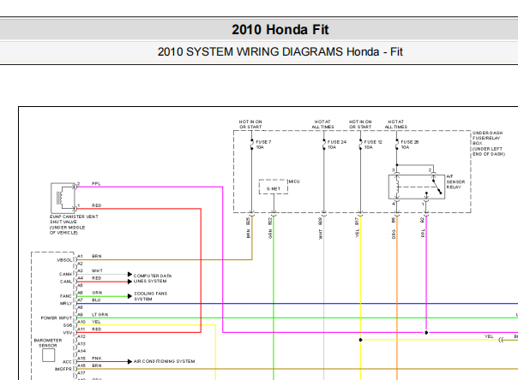Screen dimensions: 518x380
Task: Click the vertical "ORG B5" wire label
Action: coord(394,228)
